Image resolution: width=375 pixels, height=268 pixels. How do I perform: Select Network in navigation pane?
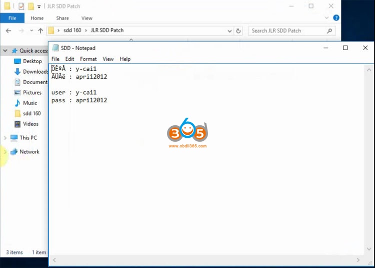29,152
